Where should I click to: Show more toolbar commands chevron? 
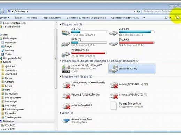pos(144,18)
